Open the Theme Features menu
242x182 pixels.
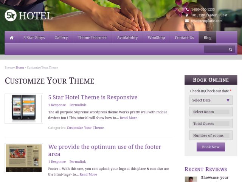pyautogui.click(x=92, y=38)
